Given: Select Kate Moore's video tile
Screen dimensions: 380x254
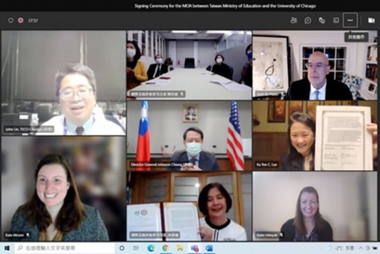Looking at the screenshot, I should pos(63,189).
